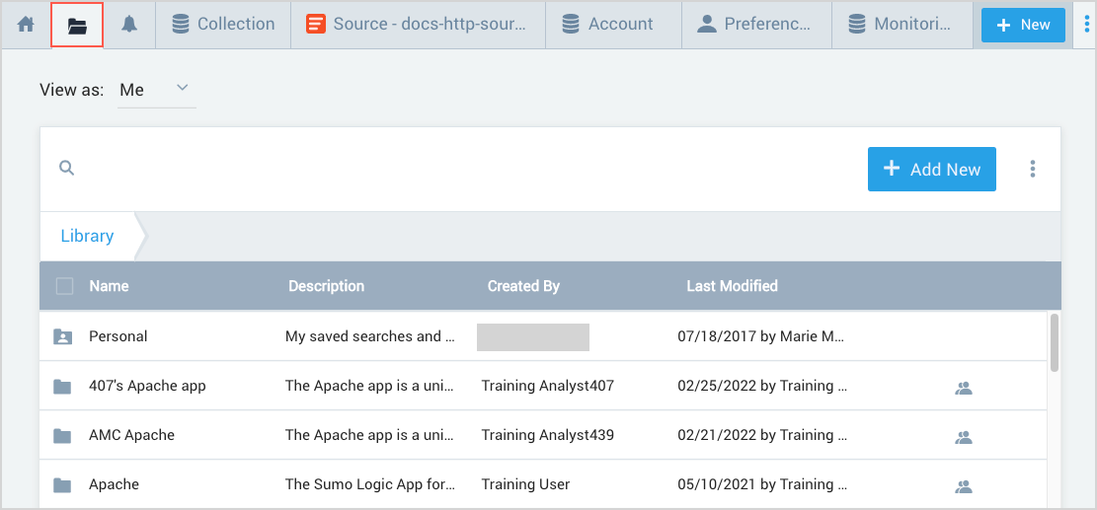Open the Home tab icon

tap(26, 25)
